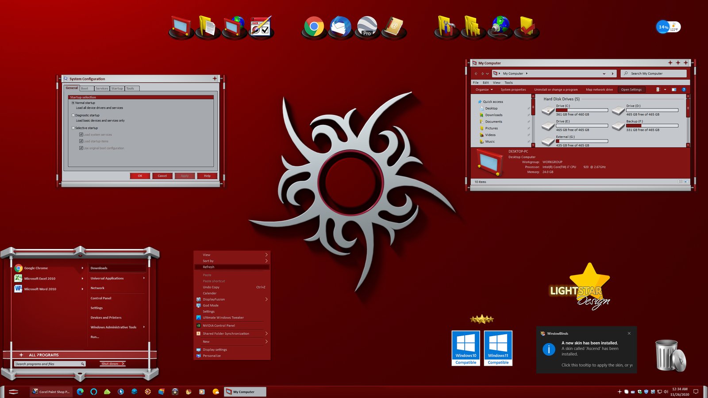Select Diagnostic startup radio button
The width and height of the screenshot is (708, 398).
click(73, 115)
